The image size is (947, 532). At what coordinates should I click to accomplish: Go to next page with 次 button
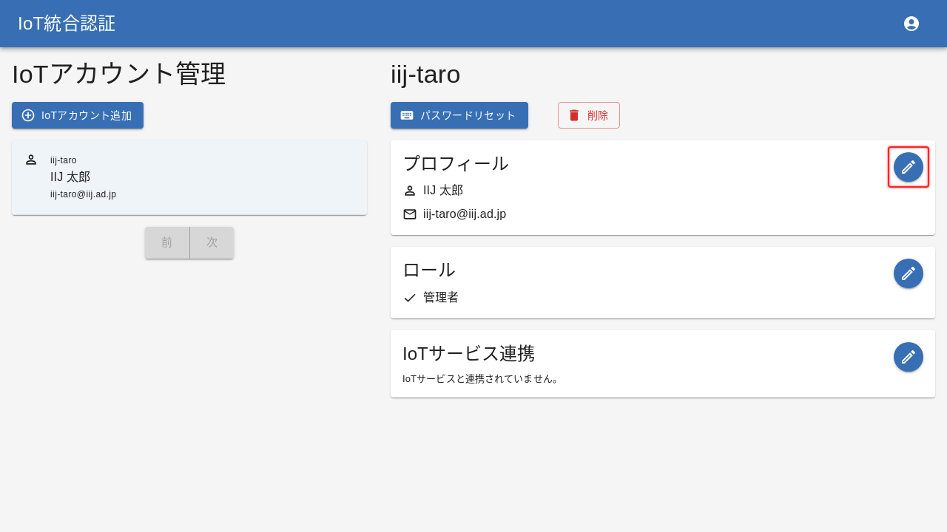coord(212,242)
